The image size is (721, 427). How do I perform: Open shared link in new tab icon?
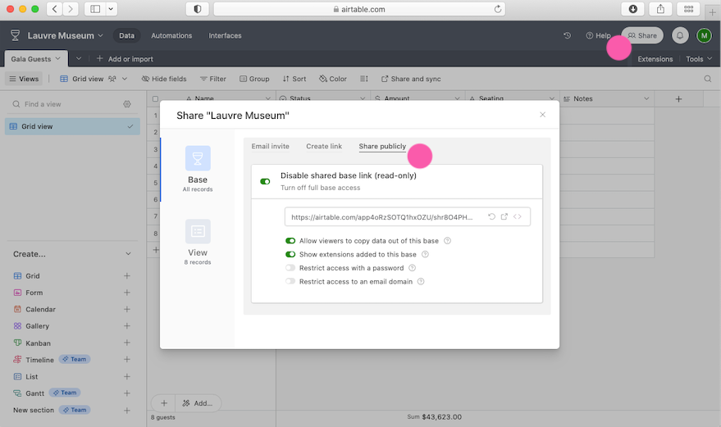(x=504, y=216)
